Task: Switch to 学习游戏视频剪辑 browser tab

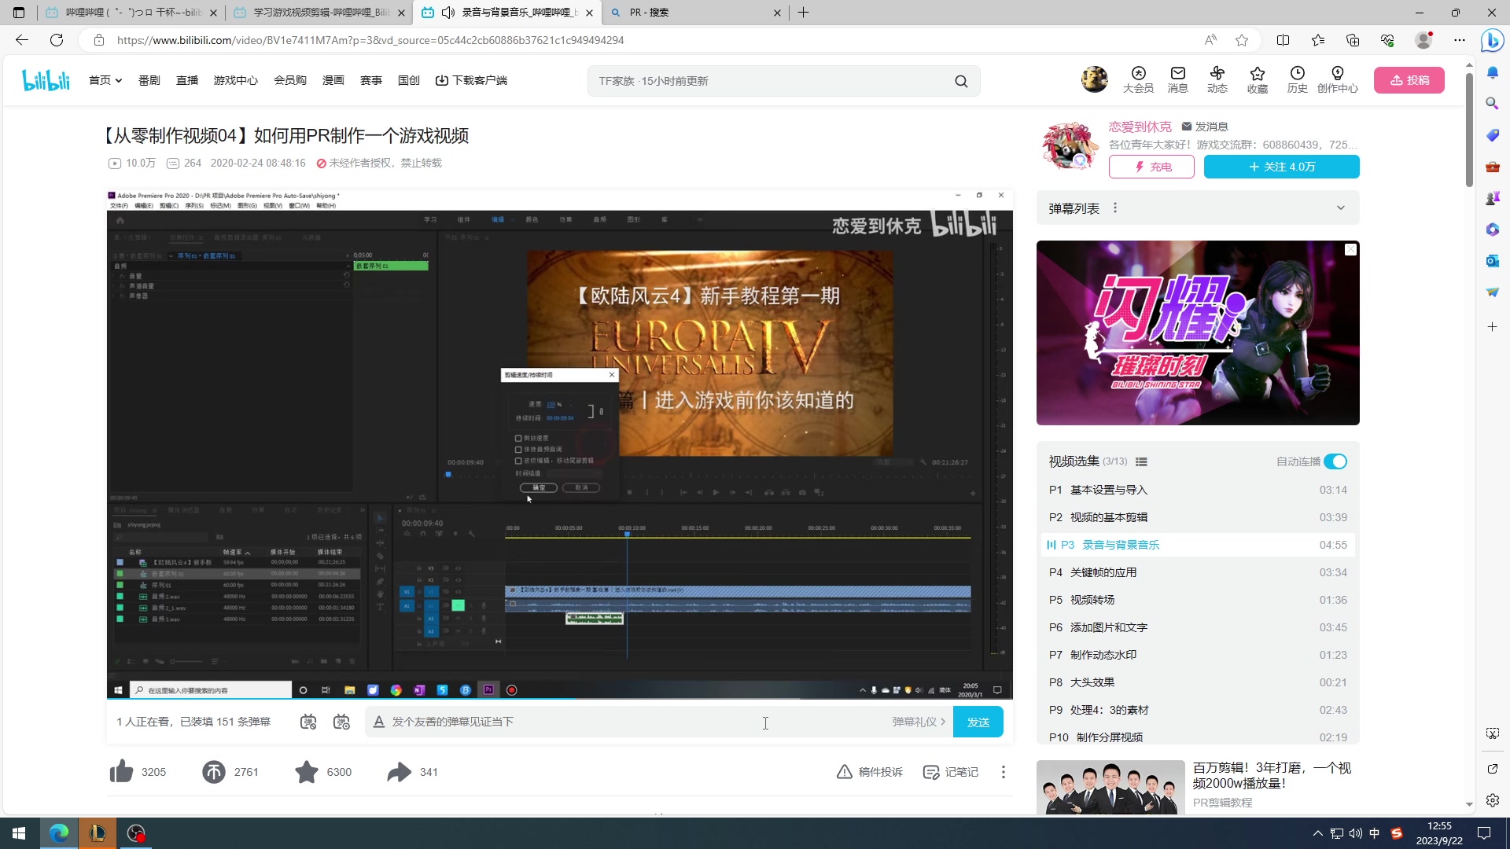Action: [319, 13]
